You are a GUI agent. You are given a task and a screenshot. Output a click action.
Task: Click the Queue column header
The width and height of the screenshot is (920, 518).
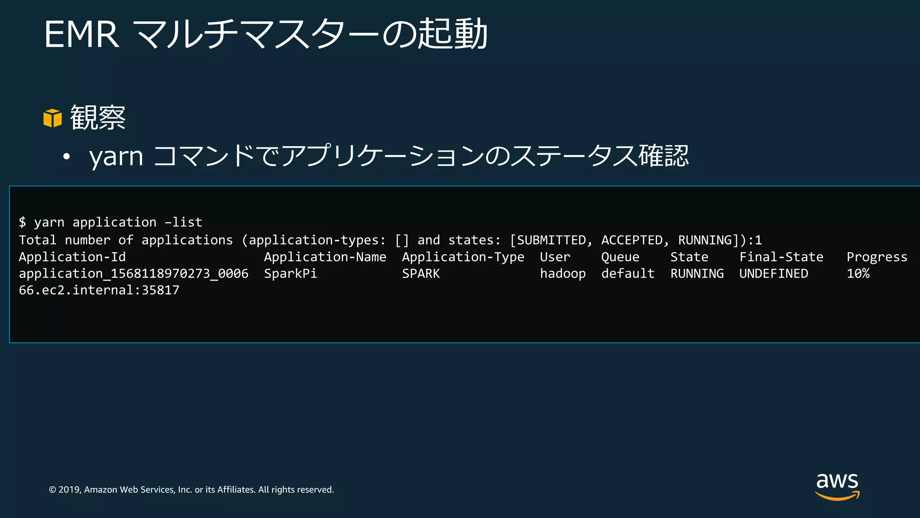point(620,257)
